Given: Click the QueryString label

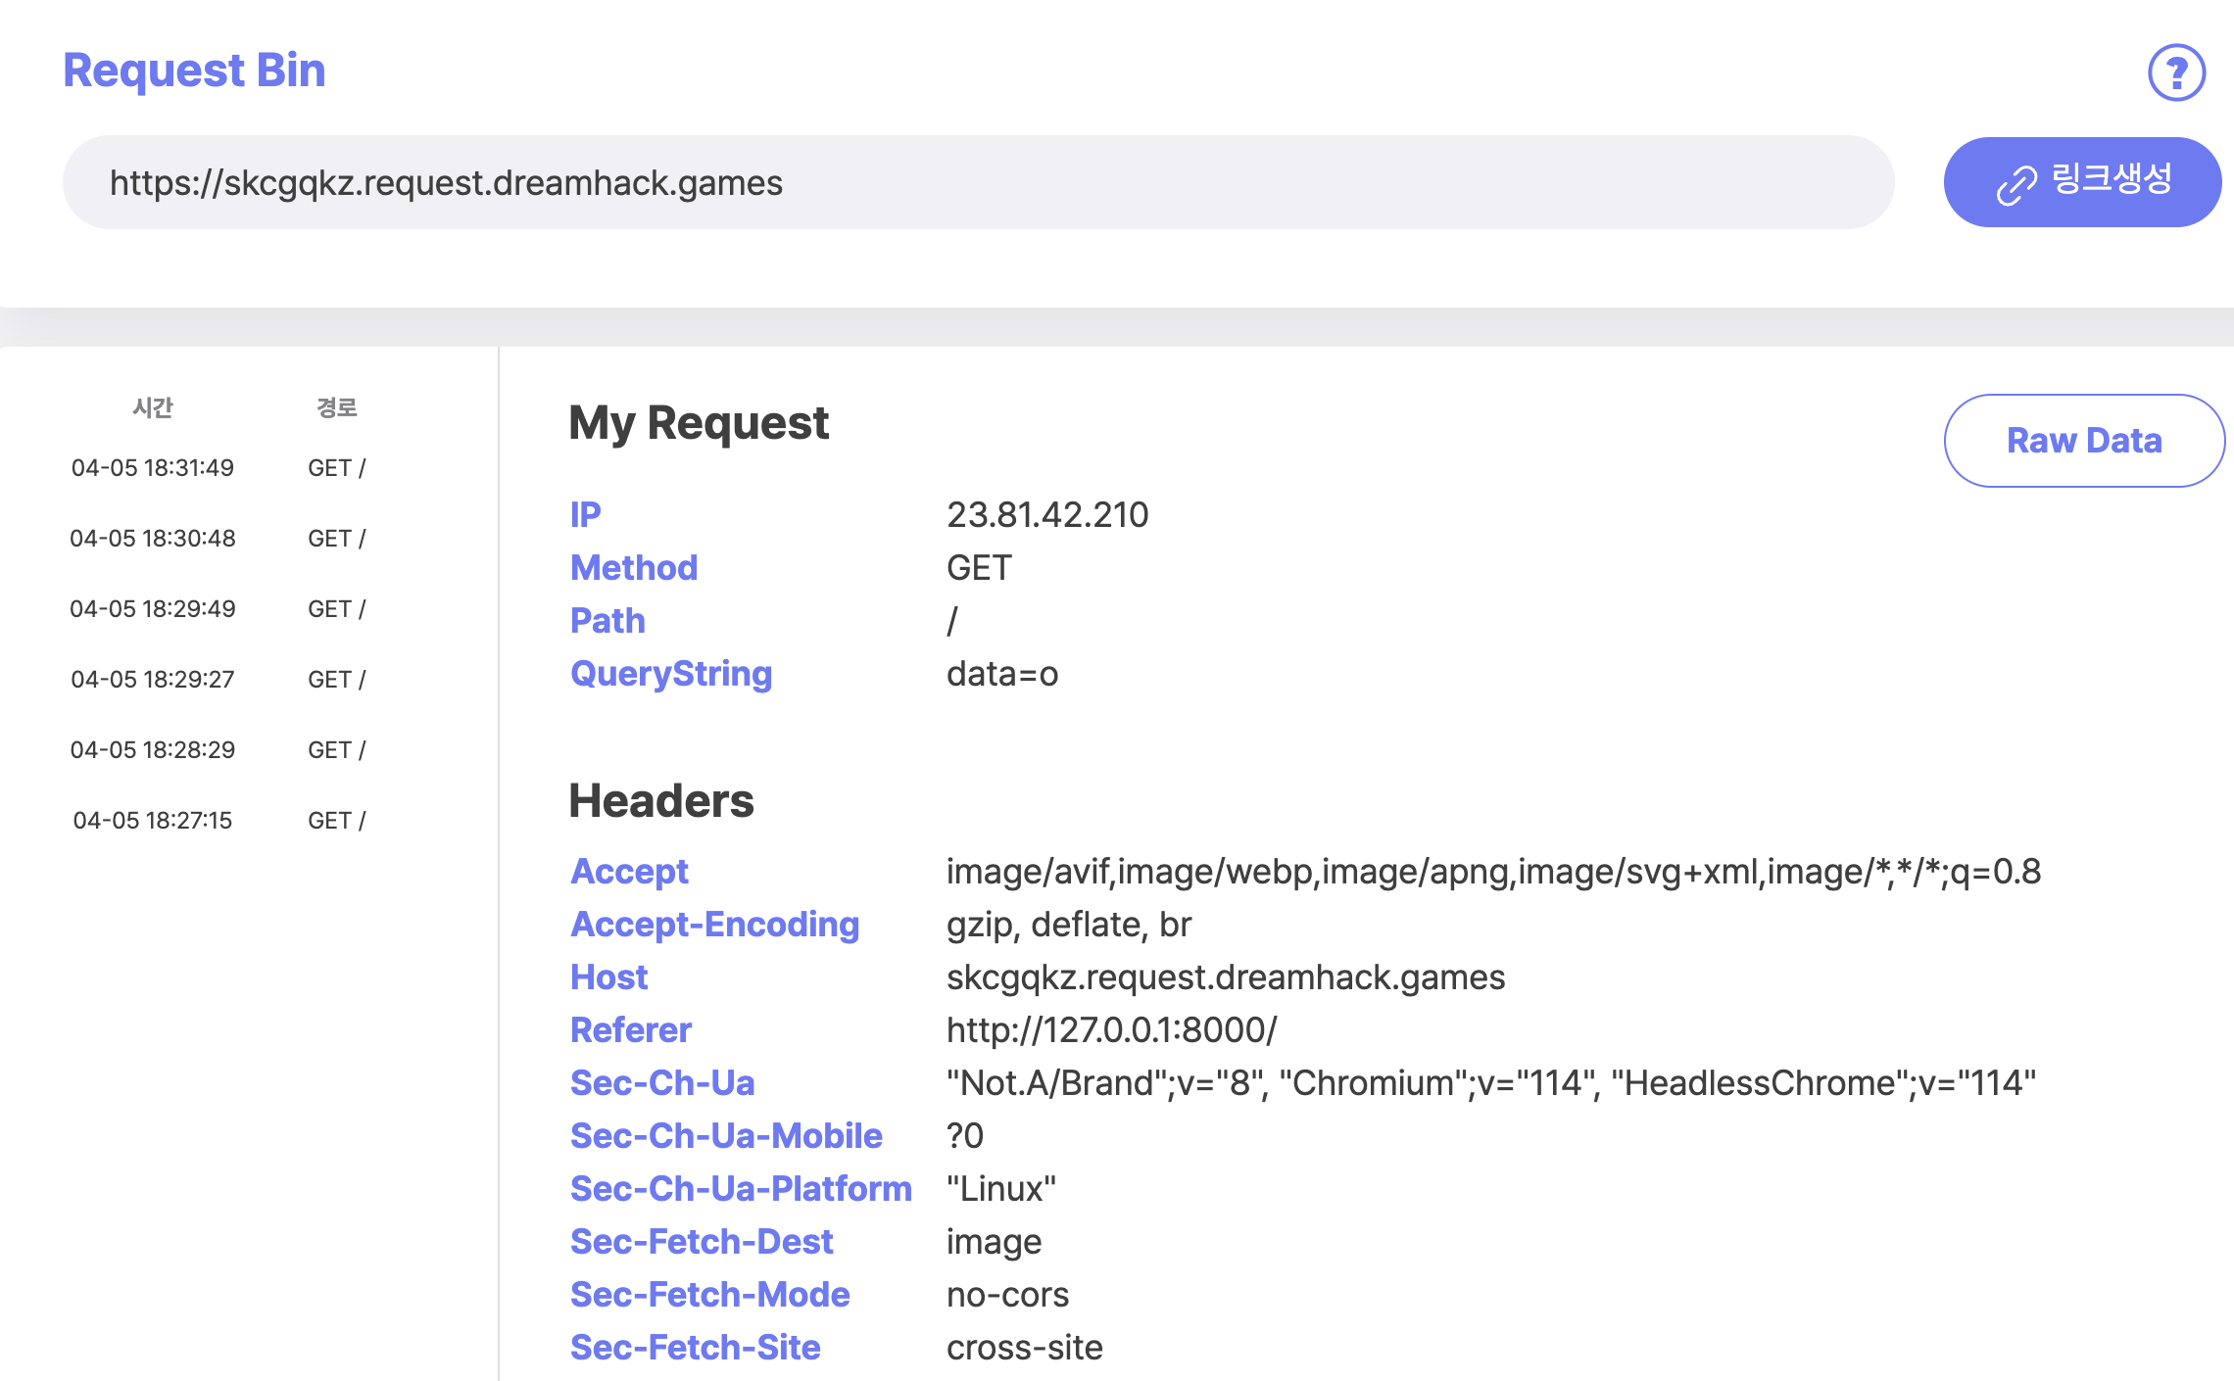Looking at the screenshot, I should (x=671, y=674).
